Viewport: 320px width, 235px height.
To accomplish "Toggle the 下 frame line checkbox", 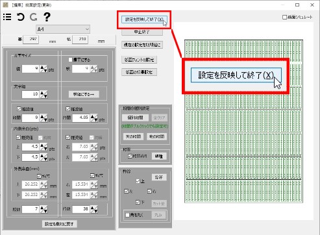I will coord(138,203).
